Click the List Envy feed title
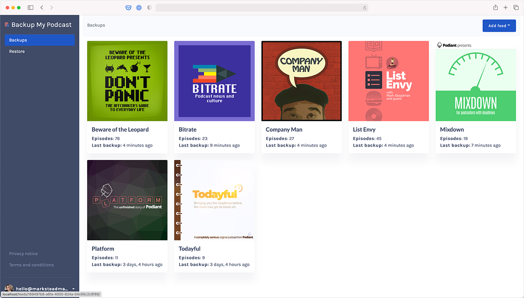This screenshot has width=524, height=298. click(x=364, y=130)
